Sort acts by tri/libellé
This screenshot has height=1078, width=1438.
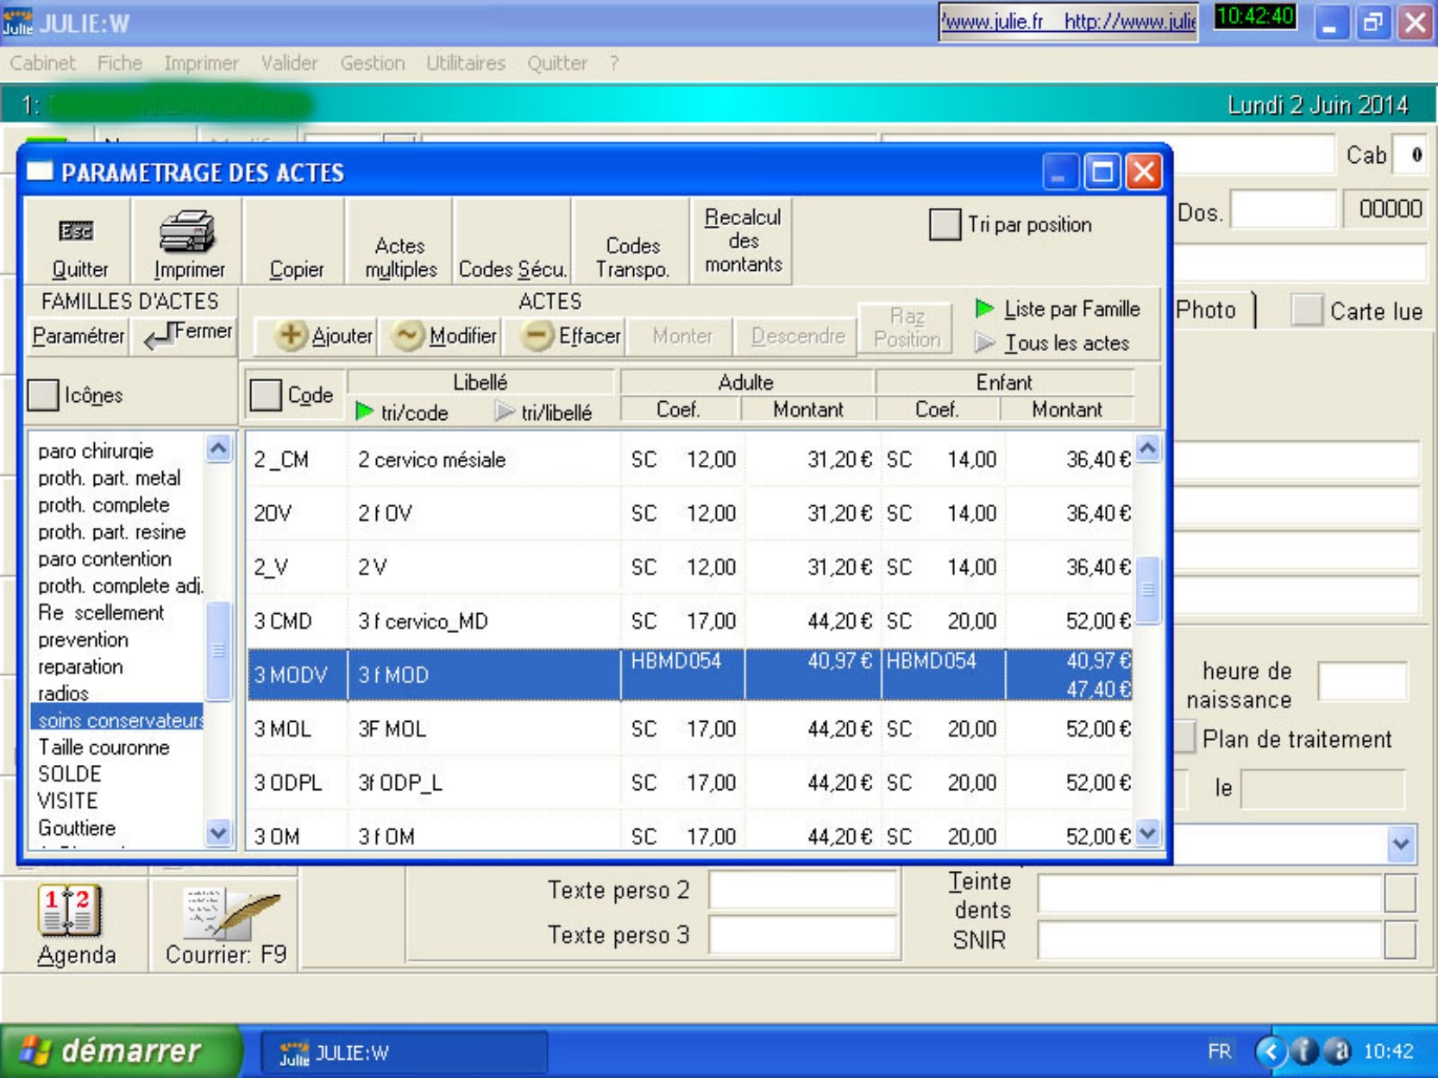(505, 412)
